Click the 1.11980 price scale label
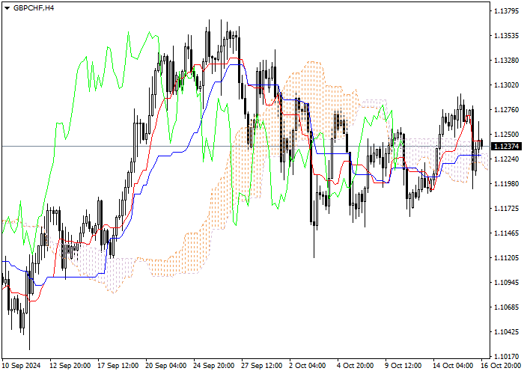The height and width of the screenshot is (374, 524). point(506,184)
